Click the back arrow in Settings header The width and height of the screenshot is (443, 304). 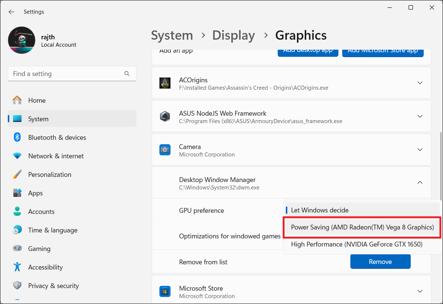(11, 12)
